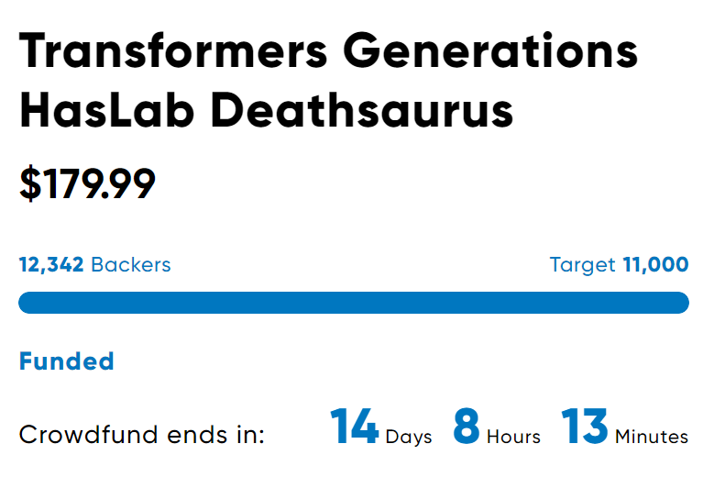The image size is (725, 477).
Task: Click the word Generations in the title
Action: [x=490, y=50]
